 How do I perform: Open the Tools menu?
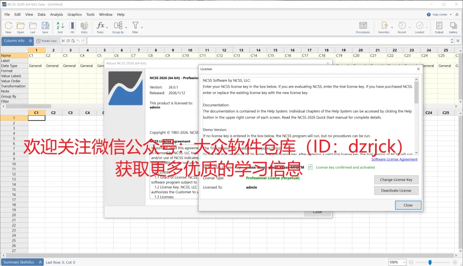pos(90,15)
